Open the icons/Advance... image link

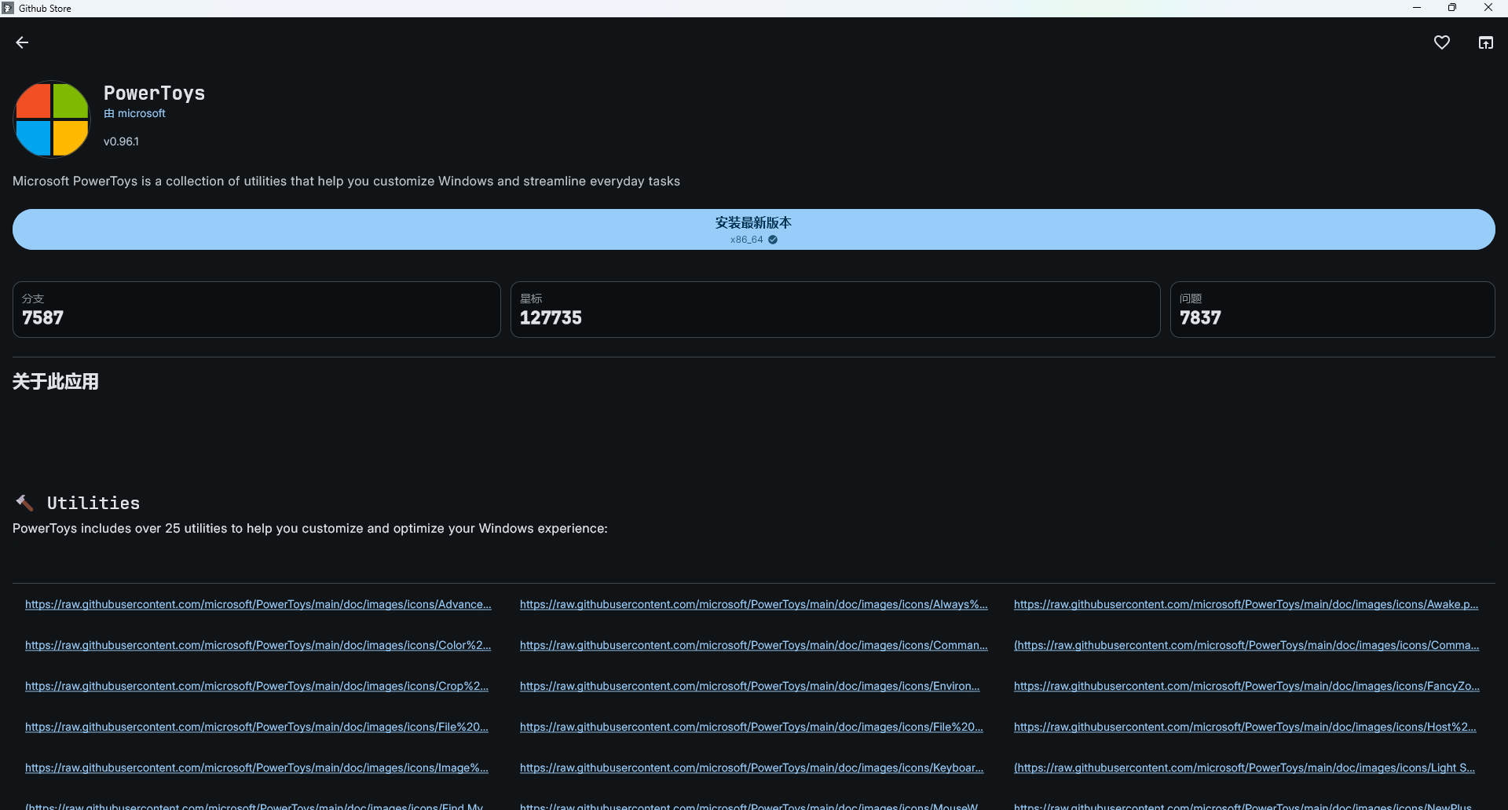point(258,604)
